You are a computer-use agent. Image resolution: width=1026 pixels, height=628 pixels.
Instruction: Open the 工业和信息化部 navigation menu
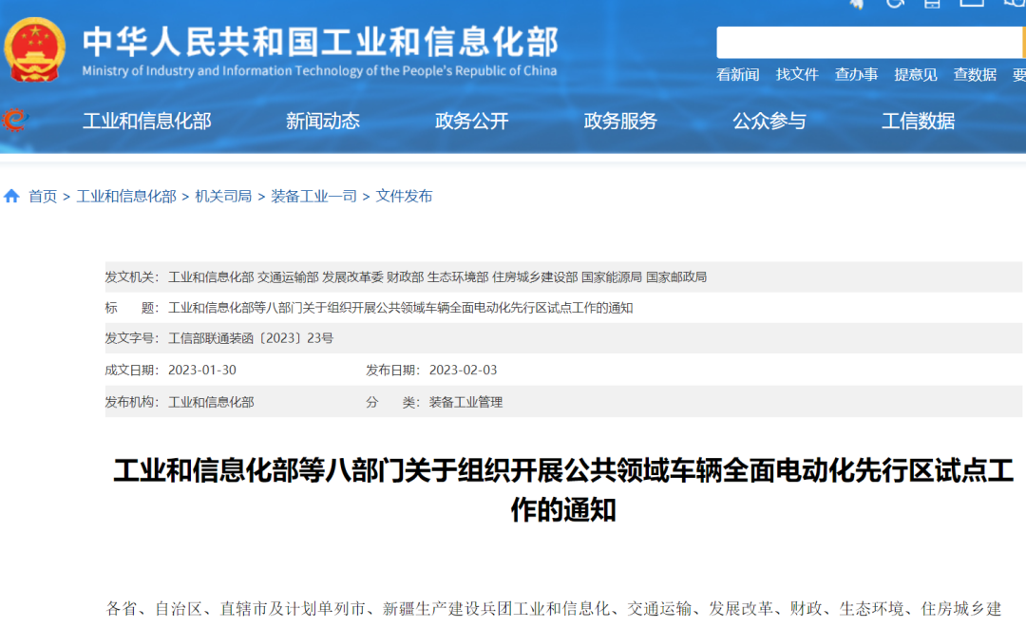pos(147,121)
